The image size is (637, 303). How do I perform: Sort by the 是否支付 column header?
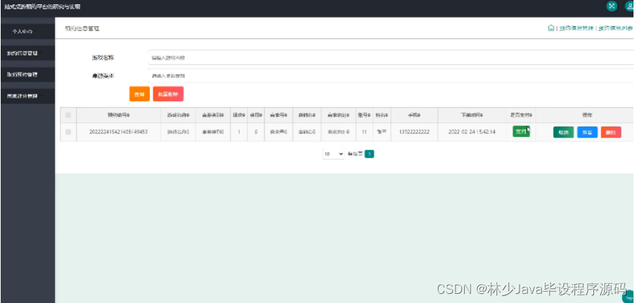pos(521,115)
